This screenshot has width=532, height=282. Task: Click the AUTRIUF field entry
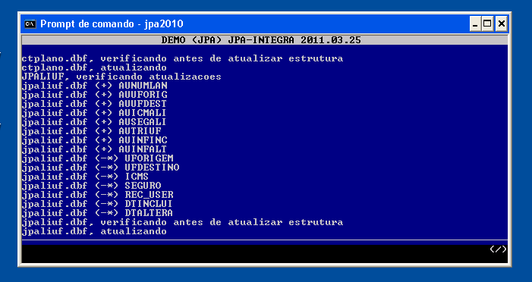click(140, 131)
